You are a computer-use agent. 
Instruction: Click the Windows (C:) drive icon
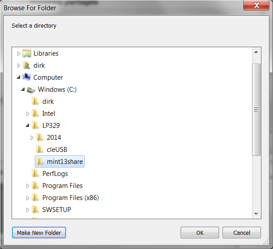31,90
